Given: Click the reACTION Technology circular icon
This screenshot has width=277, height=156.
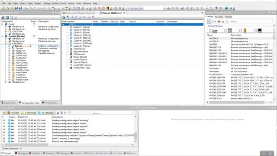Looking at the screenshot, I should click(71, 65).
